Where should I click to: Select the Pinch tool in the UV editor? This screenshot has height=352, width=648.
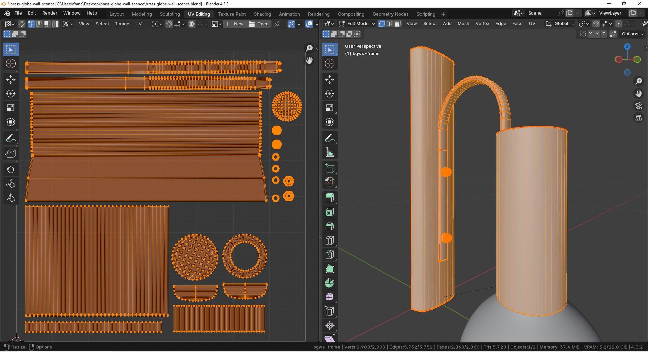click(11, 198)
